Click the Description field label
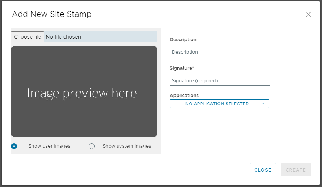The image size is (322, 187). click(x=183, y=40)
